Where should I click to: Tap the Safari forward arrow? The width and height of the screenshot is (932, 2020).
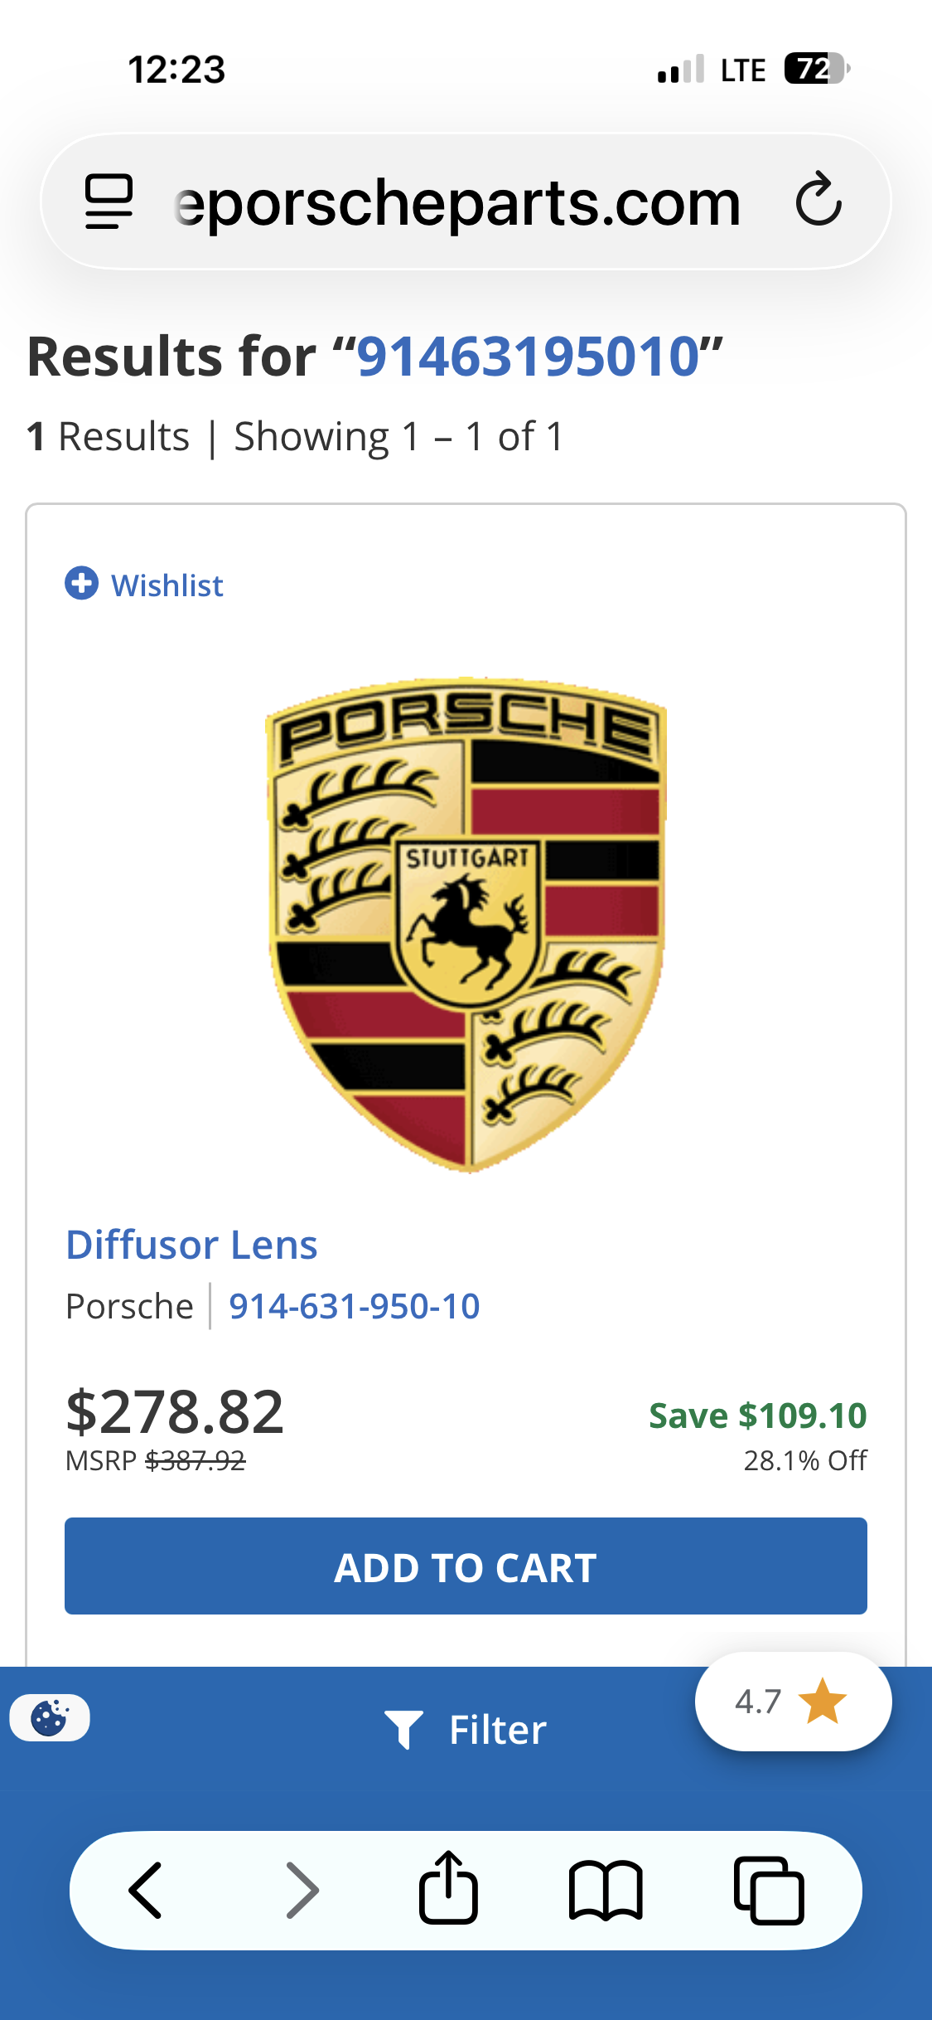302,1891
